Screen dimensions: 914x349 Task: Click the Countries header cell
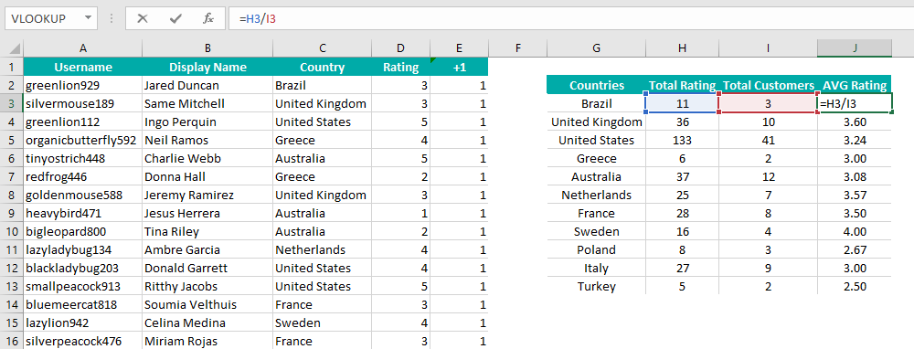596,85
